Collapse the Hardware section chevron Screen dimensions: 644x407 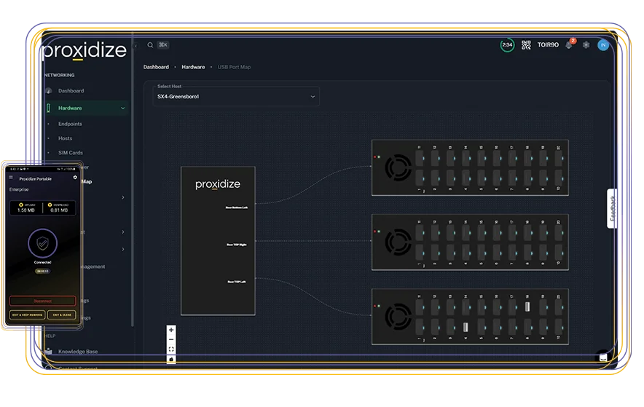tap(123, 108)
